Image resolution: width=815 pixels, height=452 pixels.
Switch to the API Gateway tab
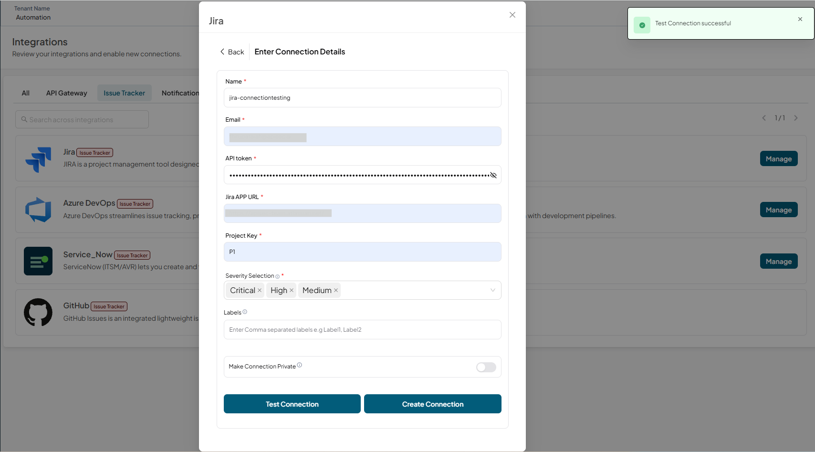pos(67,93)
